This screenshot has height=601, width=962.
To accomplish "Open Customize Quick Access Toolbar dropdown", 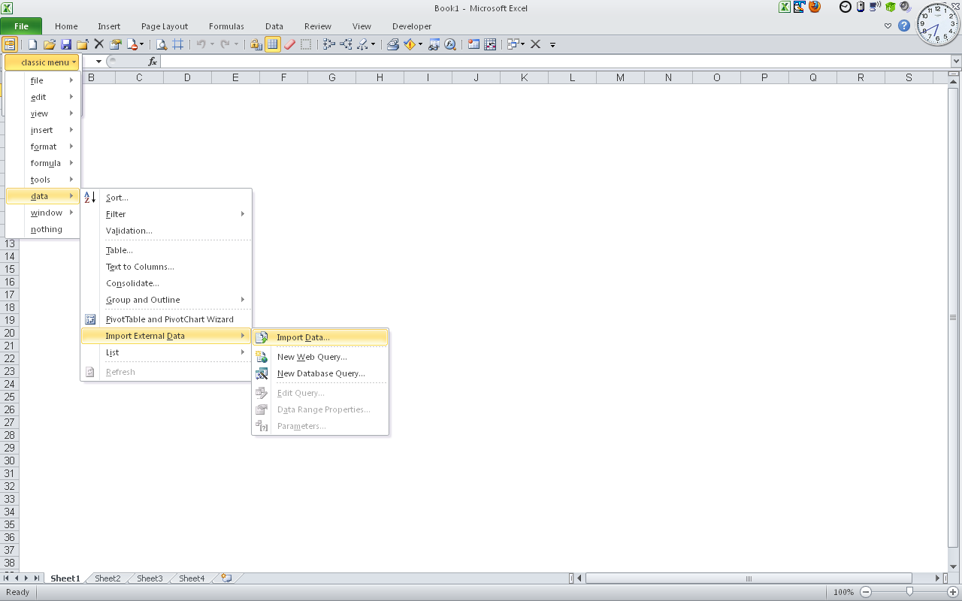I will coord(552,45).
